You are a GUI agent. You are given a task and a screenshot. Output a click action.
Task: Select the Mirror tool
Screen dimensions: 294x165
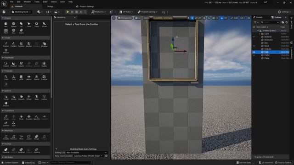(29, 77)
